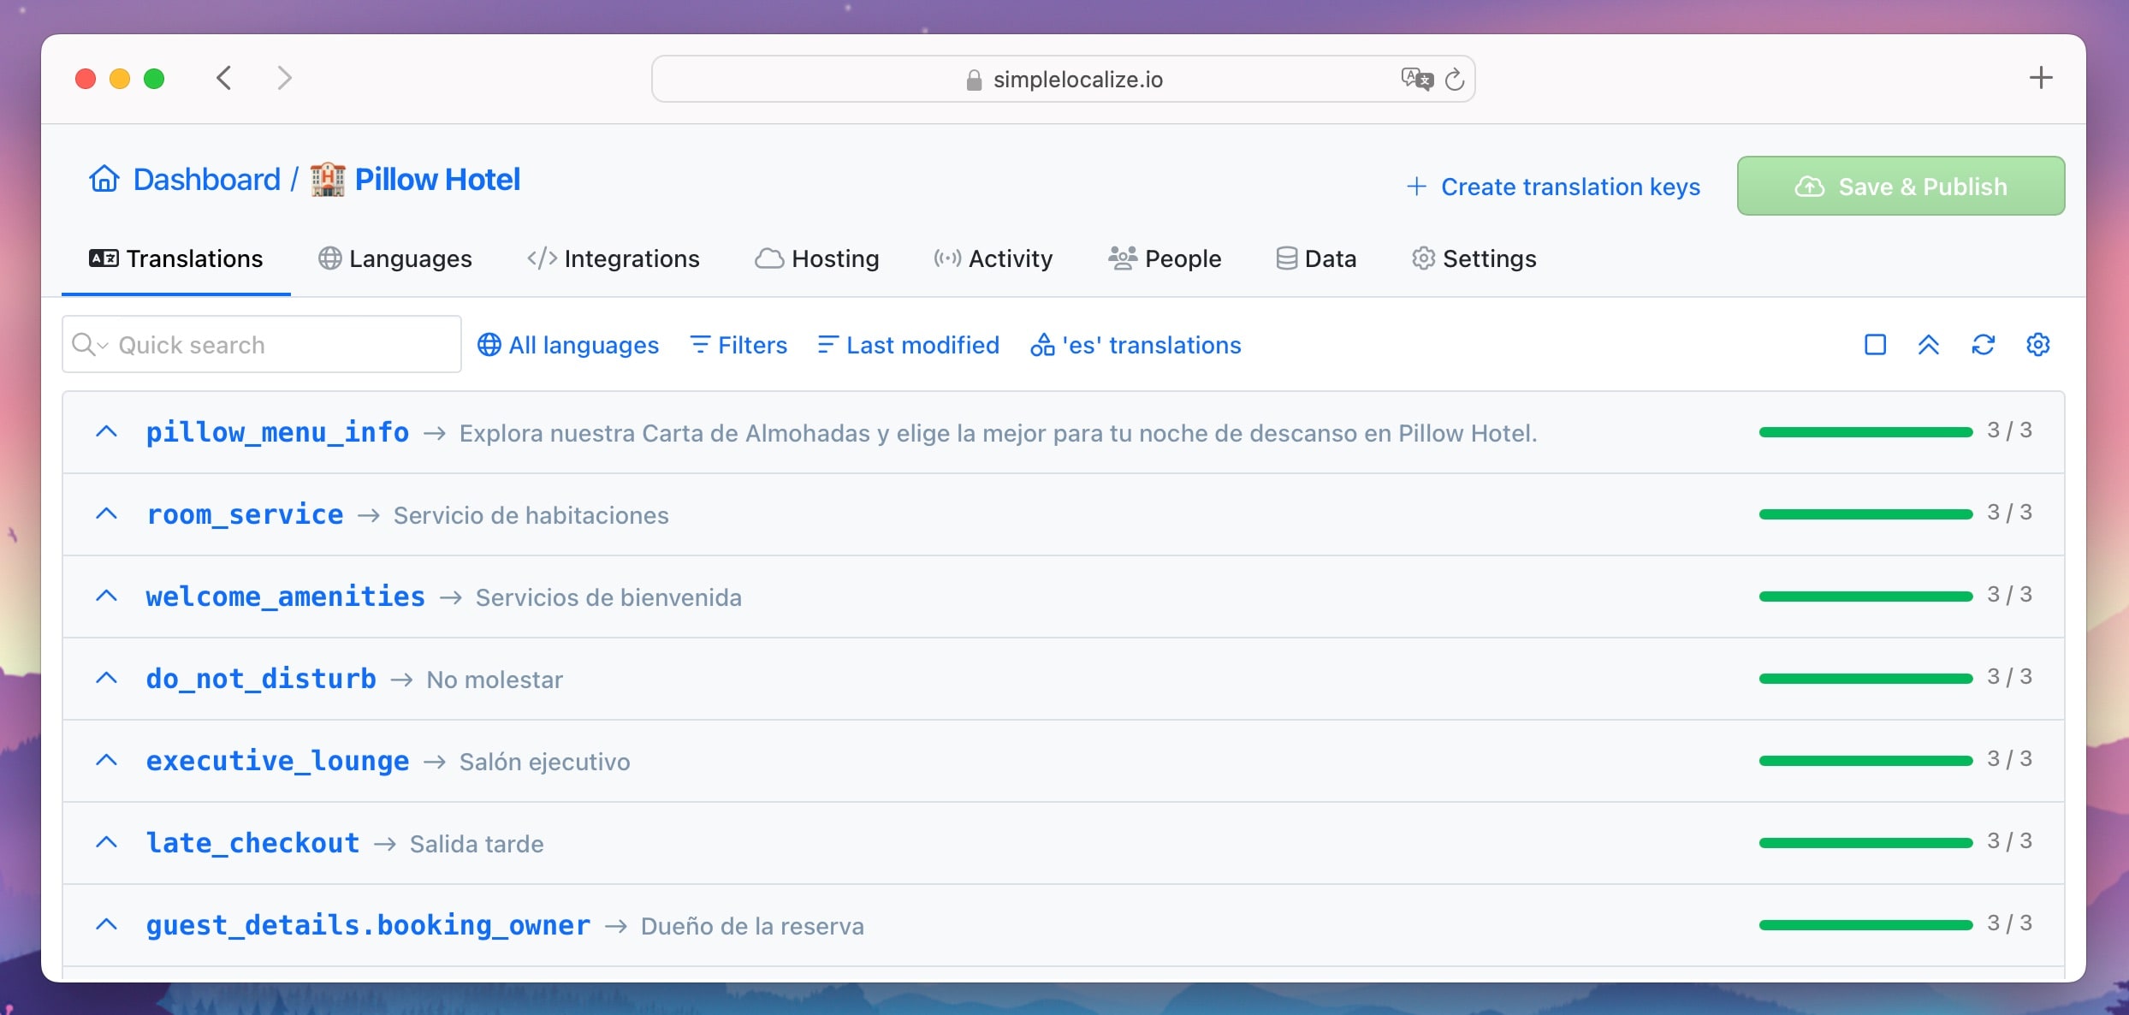Click Create translation keys

click(x=1553, y=187)
